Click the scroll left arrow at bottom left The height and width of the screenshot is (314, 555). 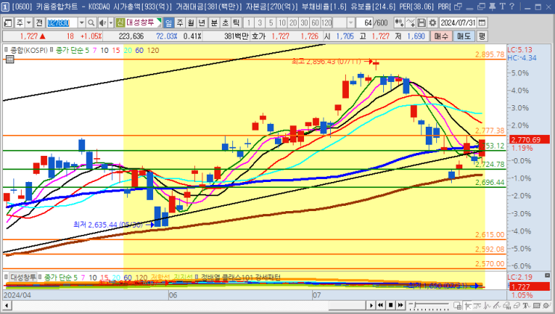coord(7,306)
